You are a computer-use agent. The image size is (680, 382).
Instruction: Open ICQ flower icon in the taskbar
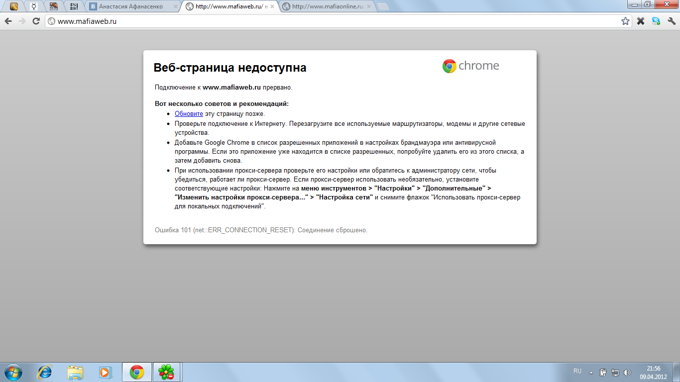[x=166, y=372]
